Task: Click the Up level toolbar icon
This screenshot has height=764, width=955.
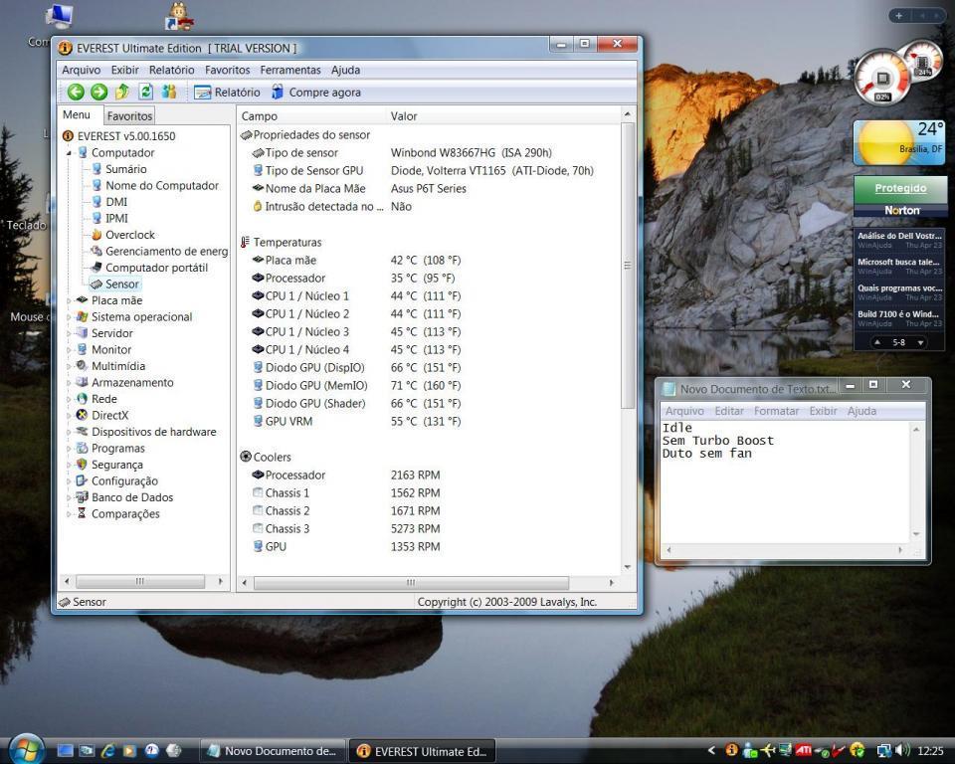Action: [122, 93]
